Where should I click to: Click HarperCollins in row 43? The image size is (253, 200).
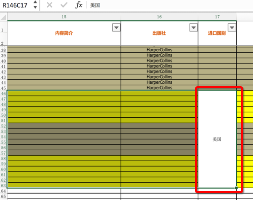[x=159, y=77]
